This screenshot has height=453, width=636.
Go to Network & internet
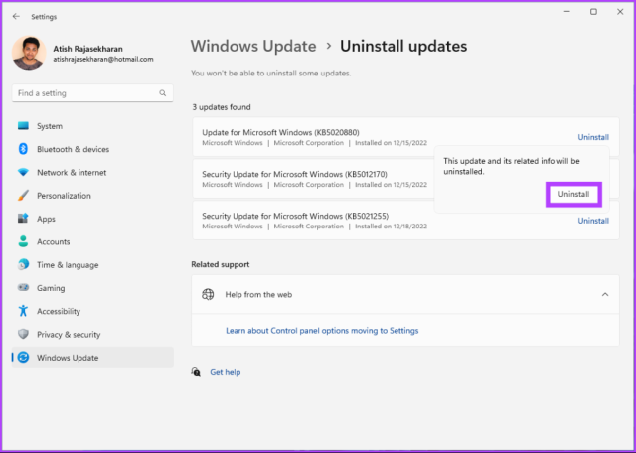92,173
